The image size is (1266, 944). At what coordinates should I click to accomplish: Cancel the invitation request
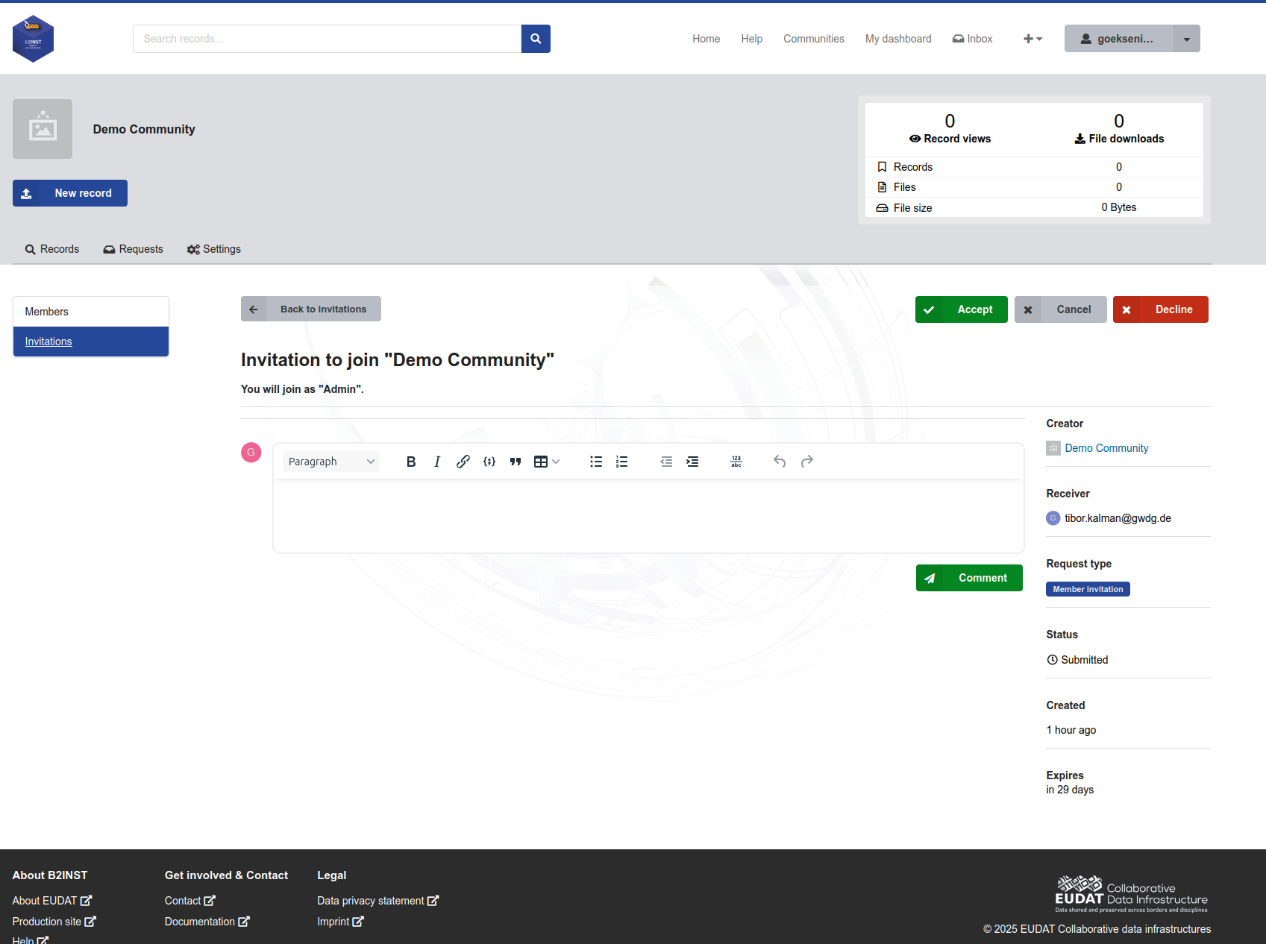point(1061,309)
